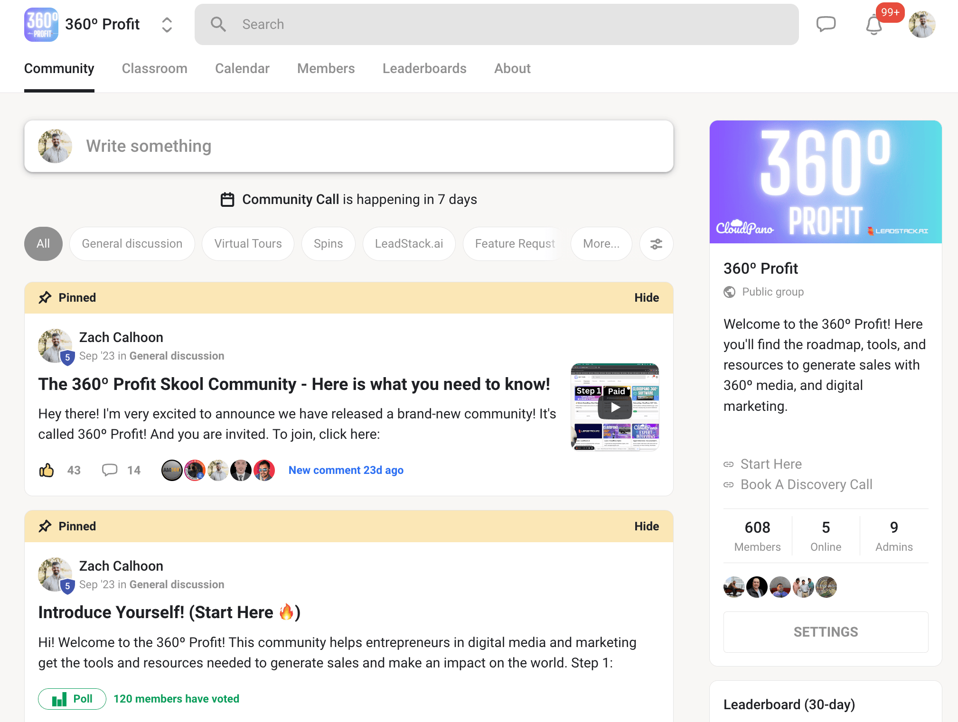Click General discussion on first post byline
The width and height of the screenshot is (958, 722).
177,356
